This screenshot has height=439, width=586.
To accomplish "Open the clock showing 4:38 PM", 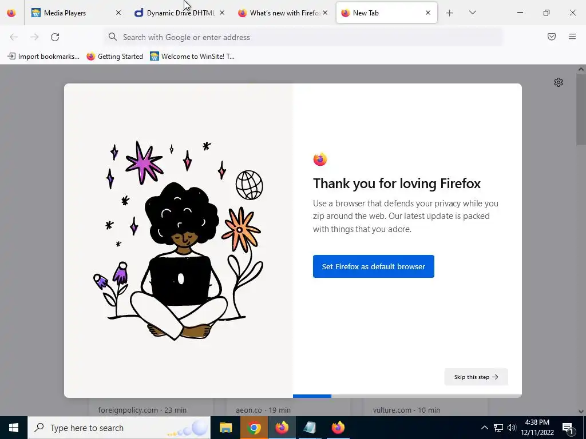I will (537, 428).
